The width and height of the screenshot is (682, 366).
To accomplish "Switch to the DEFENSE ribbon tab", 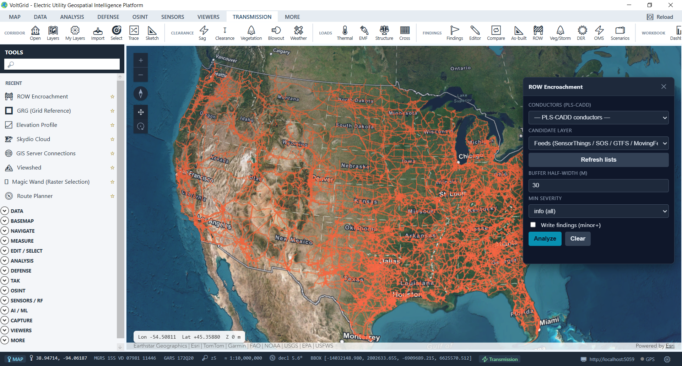I will click(108, 17).
